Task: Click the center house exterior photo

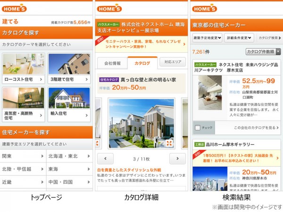Action: (x=141, y=123)
